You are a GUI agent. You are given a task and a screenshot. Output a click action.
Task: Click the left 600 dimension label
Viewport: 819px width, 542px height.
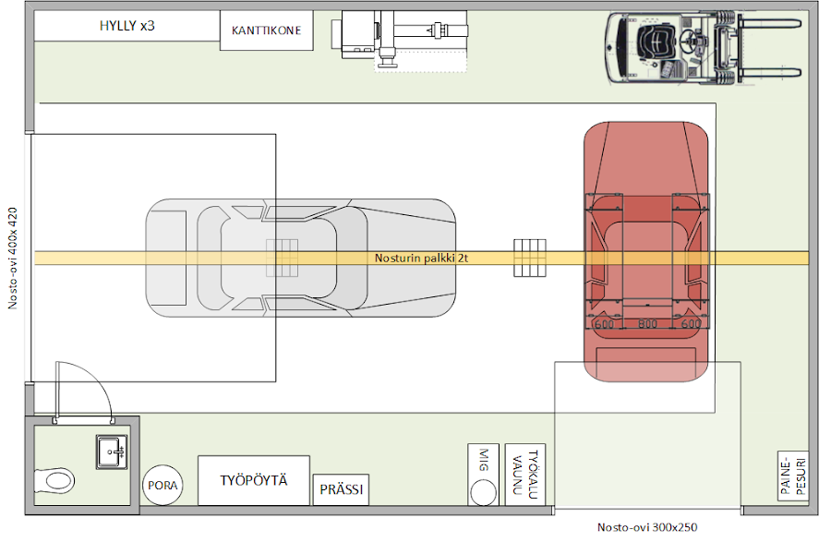tap(605, 324)
